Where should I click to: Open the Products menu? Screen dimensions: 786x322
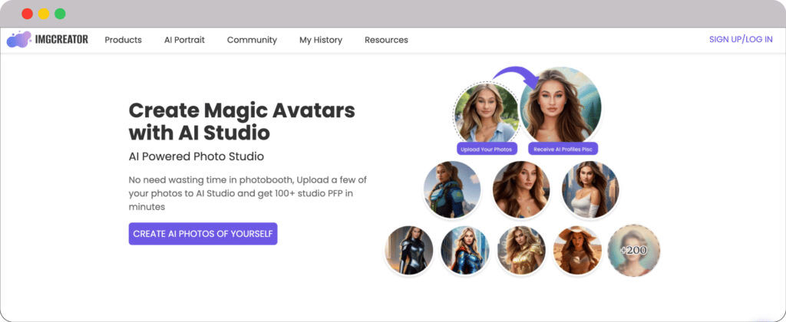coord(123,40)
